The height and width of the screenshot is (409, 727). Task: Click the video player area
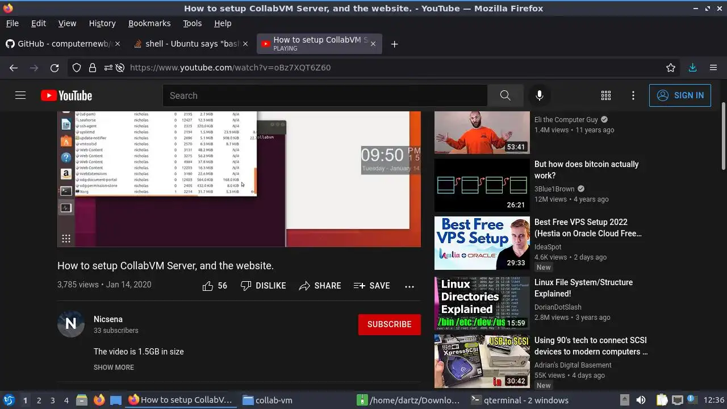(x=239, y=179)
